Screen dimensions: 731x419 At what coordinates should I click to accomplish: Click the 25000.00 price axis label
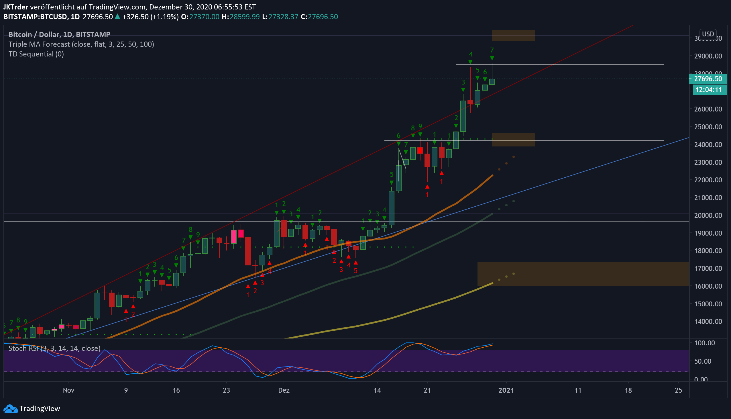pos(708,127)
